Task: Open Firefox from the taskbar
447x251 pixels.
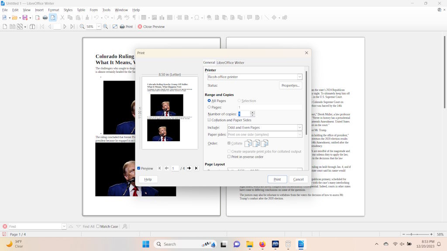Action: point(262,244)
